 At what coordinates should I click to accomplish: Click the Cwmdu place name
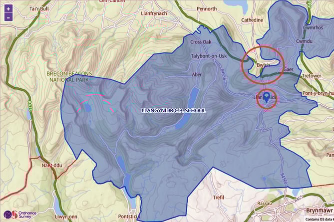[304, 41]
